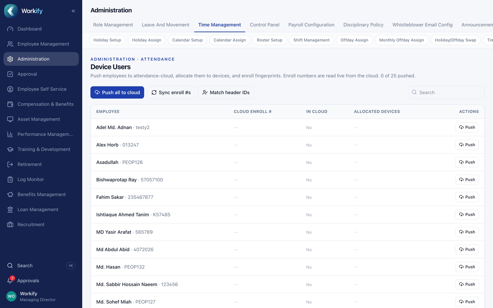Select the Monthly Offday Assign pill
Viewport: 493px width, 308px height.
[x=401, y=40]
